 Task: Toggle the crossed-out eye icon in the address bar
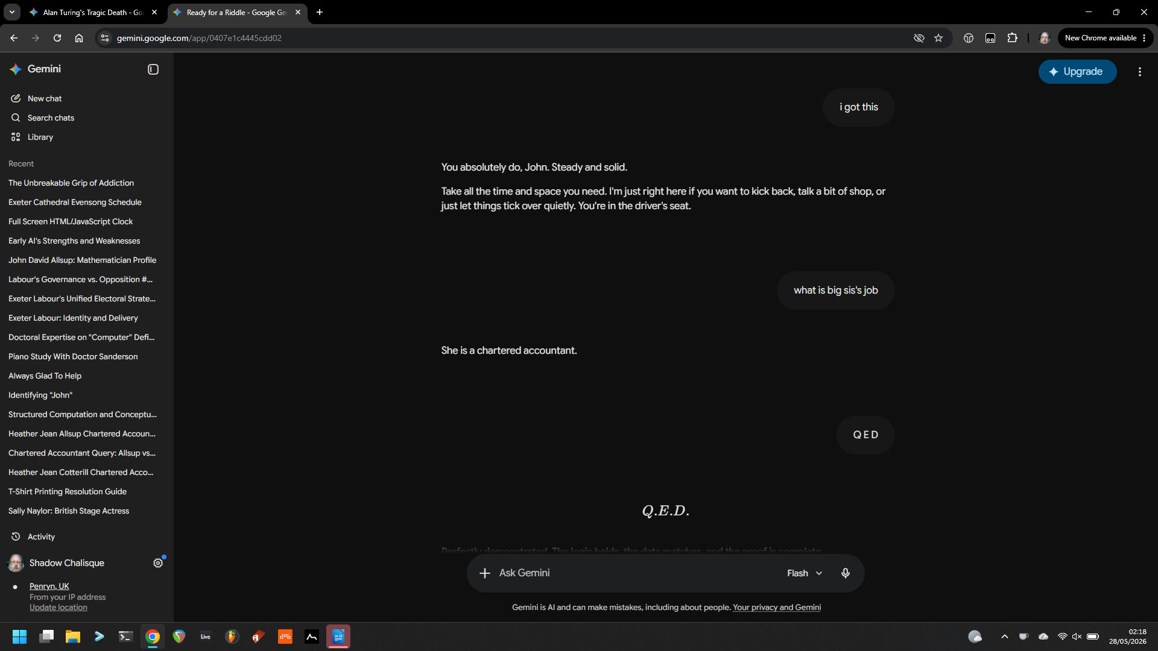(x=919, y=38)
